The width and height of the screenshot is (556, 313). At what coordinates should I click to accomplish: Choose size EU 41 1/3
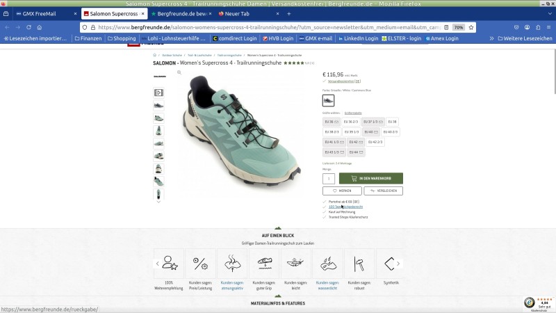[x=334, y=142]
